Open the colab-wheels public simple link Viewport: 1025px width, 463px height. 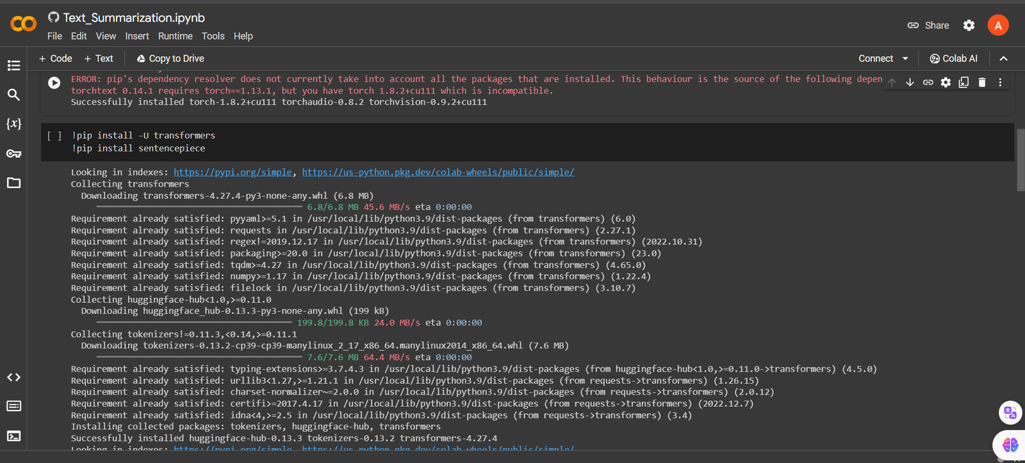click(438, 172)
